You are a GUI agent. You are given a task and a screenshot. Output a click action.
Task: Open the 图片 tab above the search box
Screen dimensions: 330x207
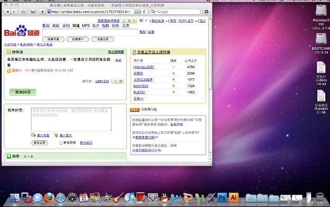[96, 26]
